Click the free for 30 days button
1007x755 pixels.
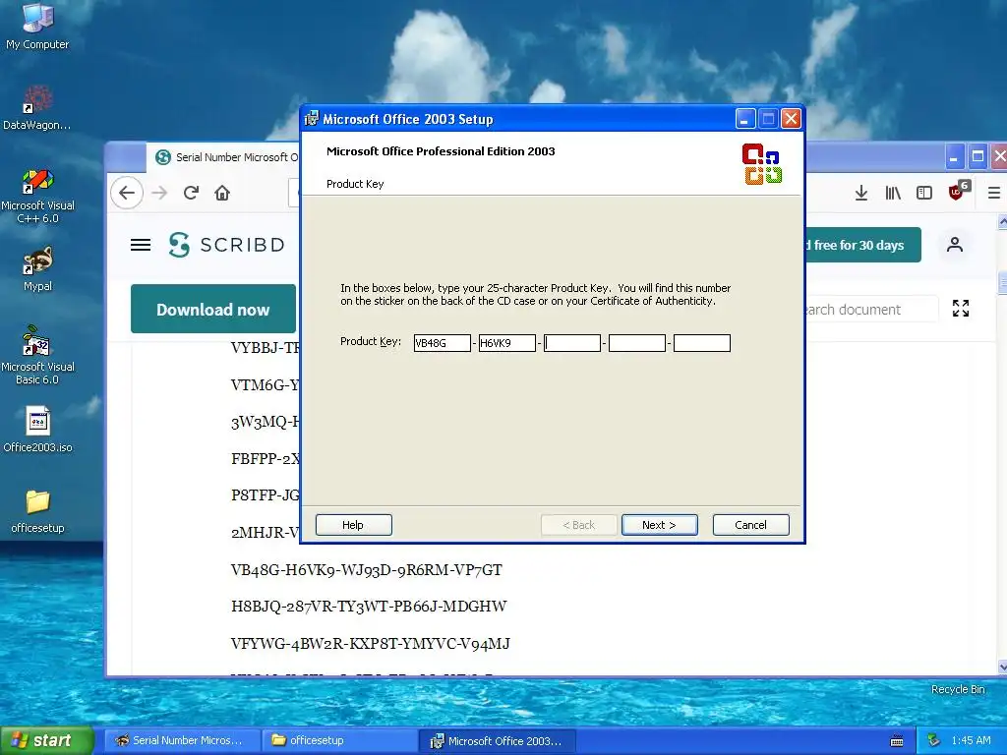tap(861, 245)
